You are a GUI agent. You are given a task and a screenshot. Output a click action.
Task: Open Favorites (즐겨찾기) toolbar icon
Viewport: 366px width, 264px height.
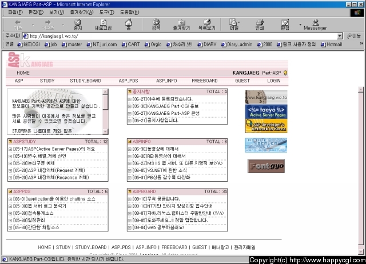pos(181,25)
